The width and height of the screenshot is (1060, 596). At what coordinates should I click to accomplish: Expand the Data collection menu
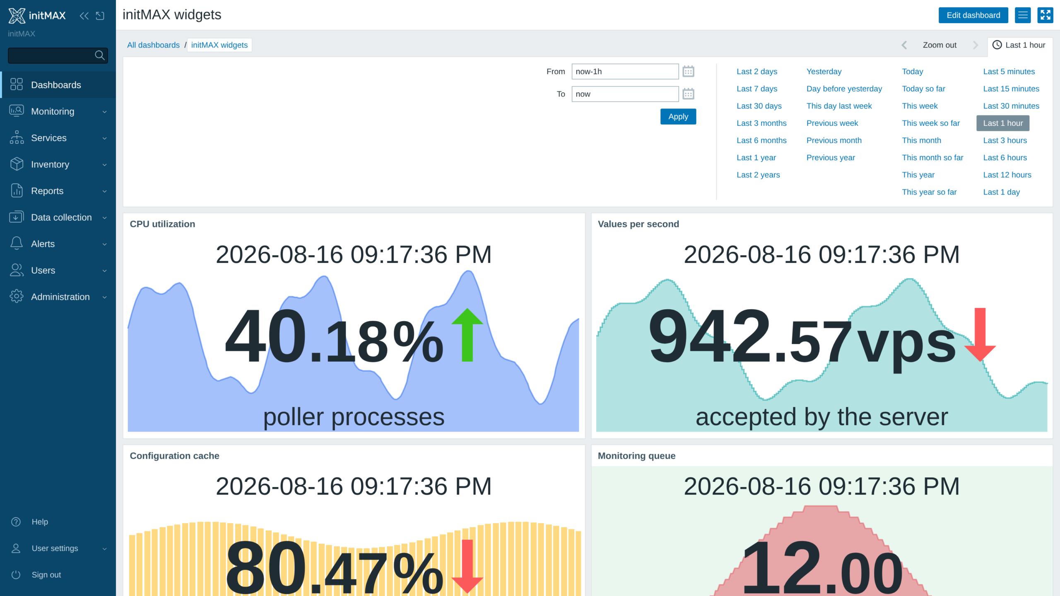[58, 217]
